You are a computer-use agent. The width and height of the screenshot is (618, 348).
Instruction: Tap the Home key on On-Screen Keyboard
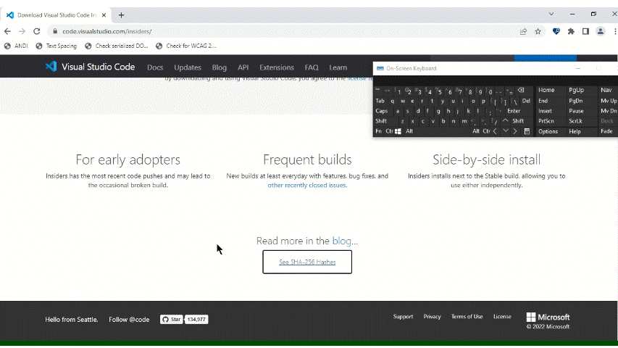click(546, 91)
